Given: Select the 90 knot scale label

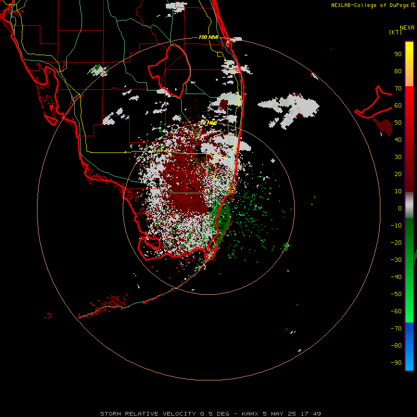Looking at the screenshot, I should point(398,54).
